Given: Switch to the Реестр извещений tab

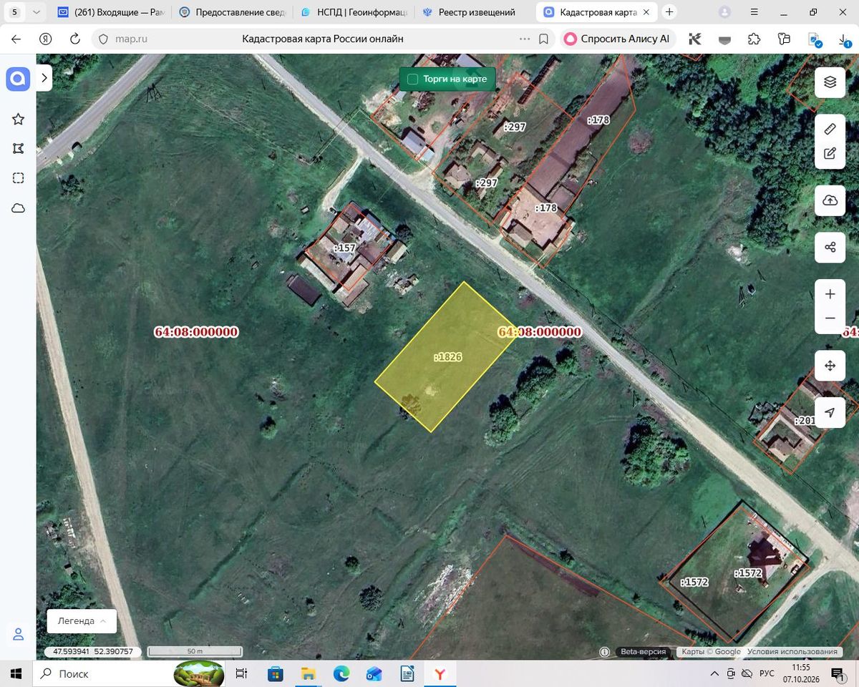Looking at the screenshot, I should coord(476,12).
